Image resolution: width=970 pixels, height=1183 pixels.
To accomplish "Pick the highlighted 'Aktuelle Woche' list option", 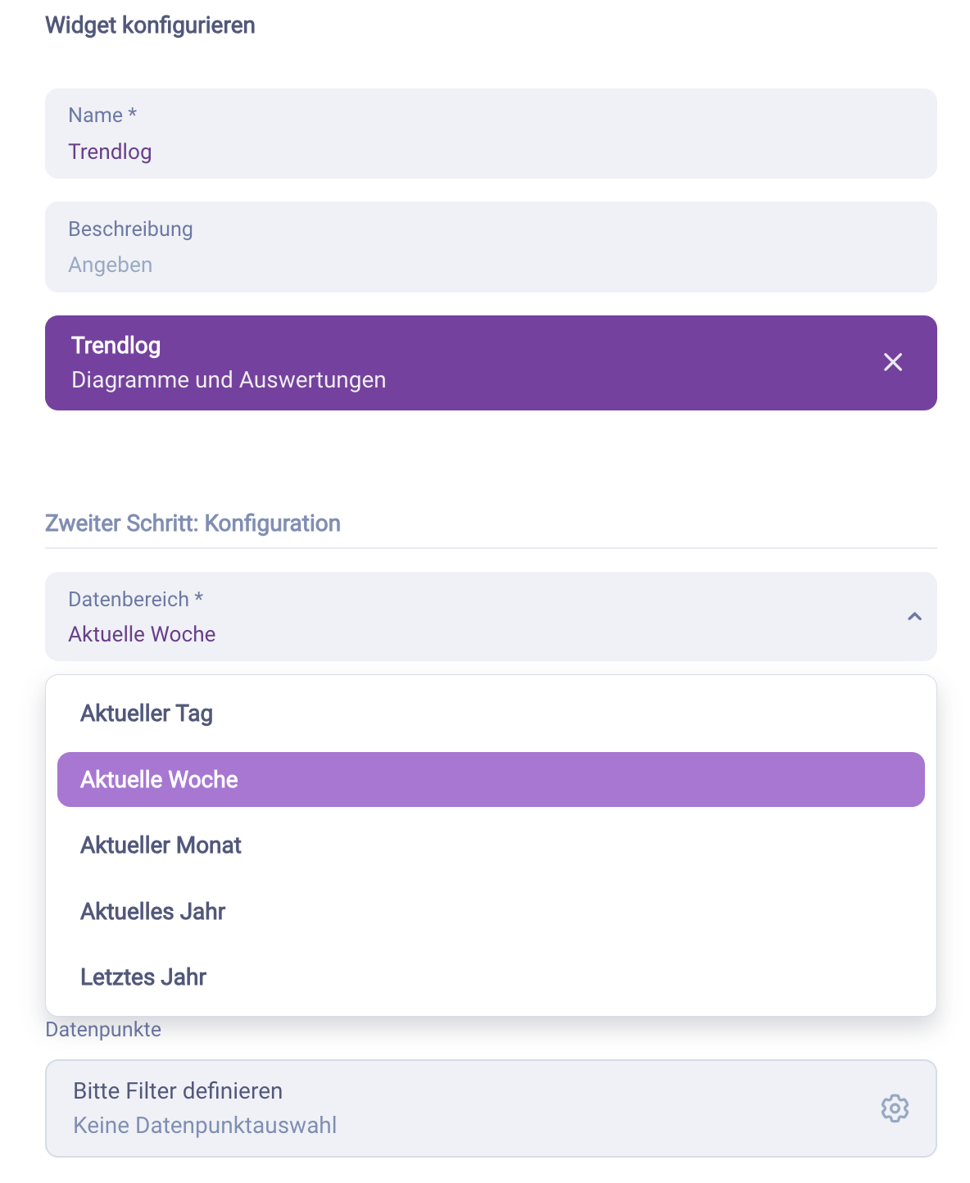I will point(159,779).
